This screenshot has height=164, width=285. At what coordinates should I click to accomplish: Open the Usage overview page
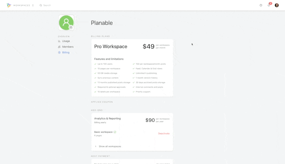pyautogui.click(x=66, y=41)
